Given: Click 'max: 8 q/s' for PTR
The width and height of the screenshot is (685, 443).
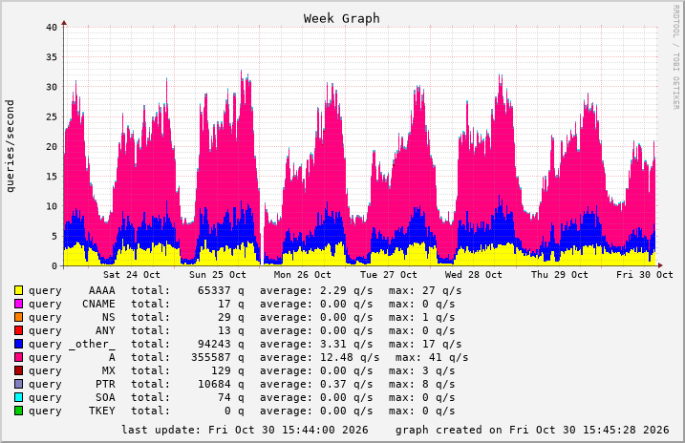Looking at the screenshot, I should 421,384.
